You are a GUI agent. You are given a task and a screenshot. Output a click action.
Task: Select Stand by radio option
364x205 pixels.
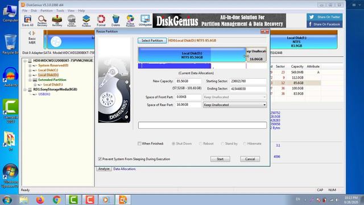[222, 143]
